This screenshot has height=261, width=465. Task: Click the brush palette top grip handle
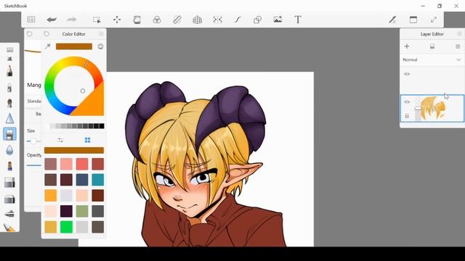[9, 50]
